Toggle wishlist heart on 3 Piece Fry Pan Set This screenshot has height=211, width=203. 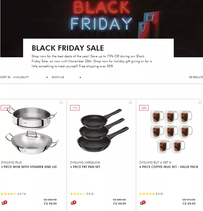coord(130,103)
